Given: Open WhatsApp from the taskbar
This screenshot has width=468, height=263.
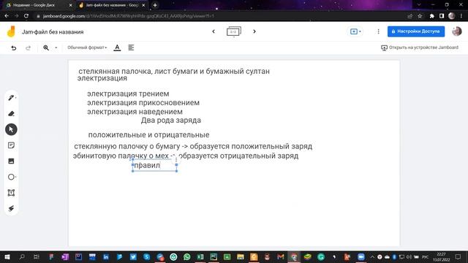Looking at the screenshot, I should click(x=187, y=256).
